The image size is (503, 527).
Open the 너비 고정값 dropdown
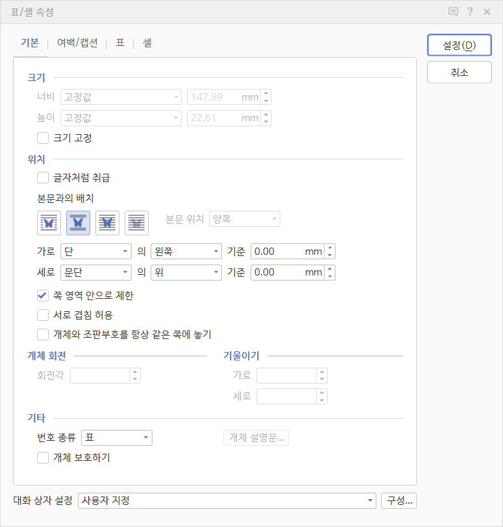point(121,97)
